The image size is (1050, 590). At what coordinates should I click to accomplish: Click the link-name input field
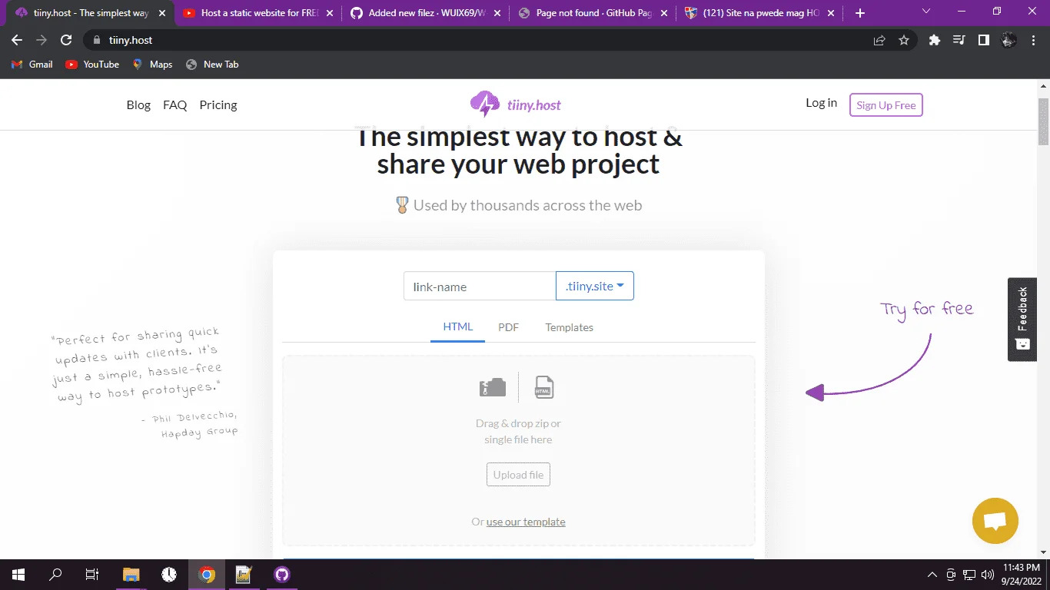[x=480, y=286]
